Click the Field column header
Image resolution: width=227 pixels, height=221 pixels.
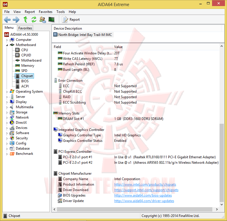[x=82, y=47]
